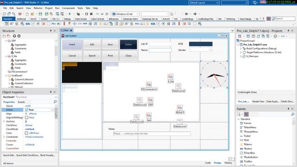This screenshot has width=297, height=167.
Task: Click the green Save icon in toolbar
Action: coord(40,14)
